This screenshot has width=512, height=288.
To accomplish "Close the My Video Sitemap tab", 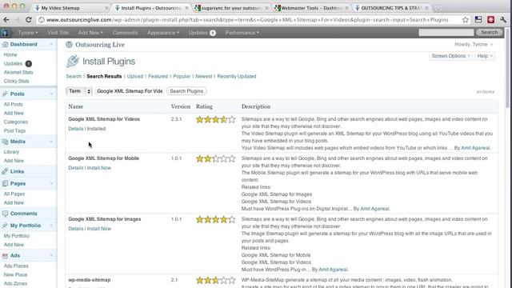I will [x=106, y=8].
